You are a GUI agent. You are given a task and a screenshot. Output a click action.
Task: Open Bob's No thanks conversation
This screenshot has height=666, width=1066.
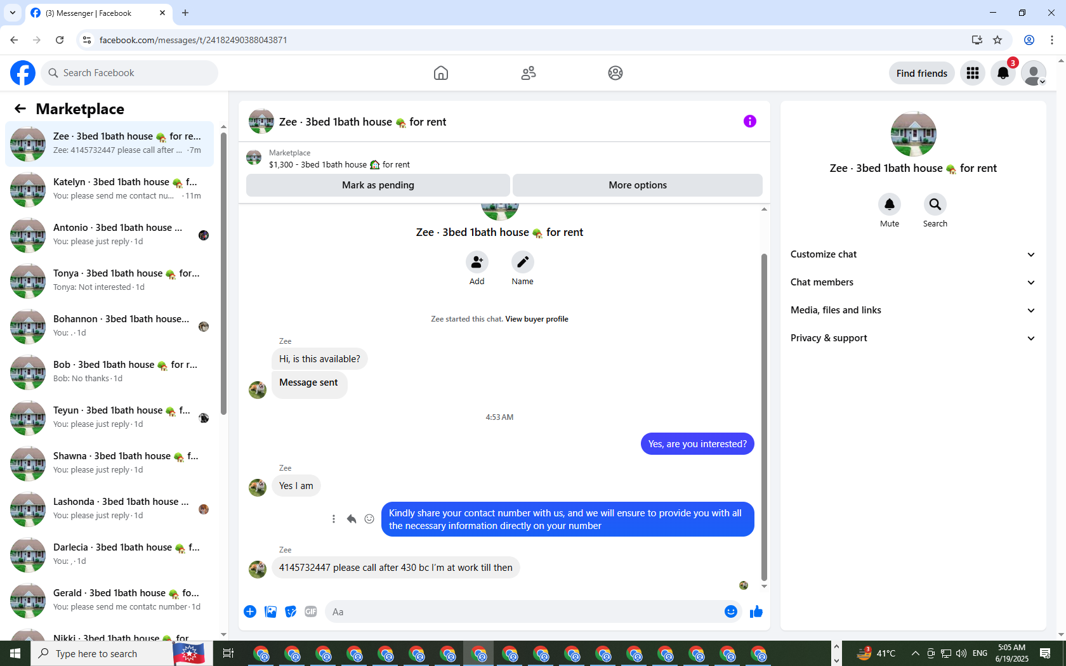tap(109, 372)
